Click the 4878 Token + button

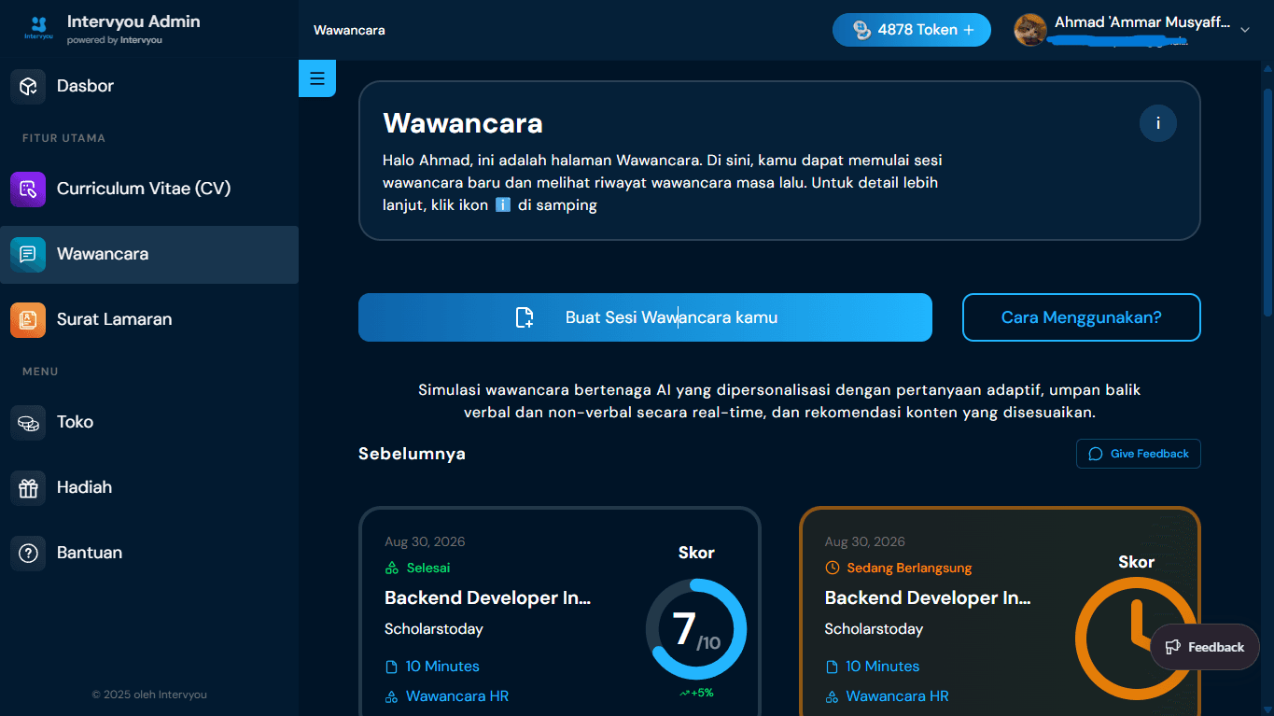pos(911,30)
